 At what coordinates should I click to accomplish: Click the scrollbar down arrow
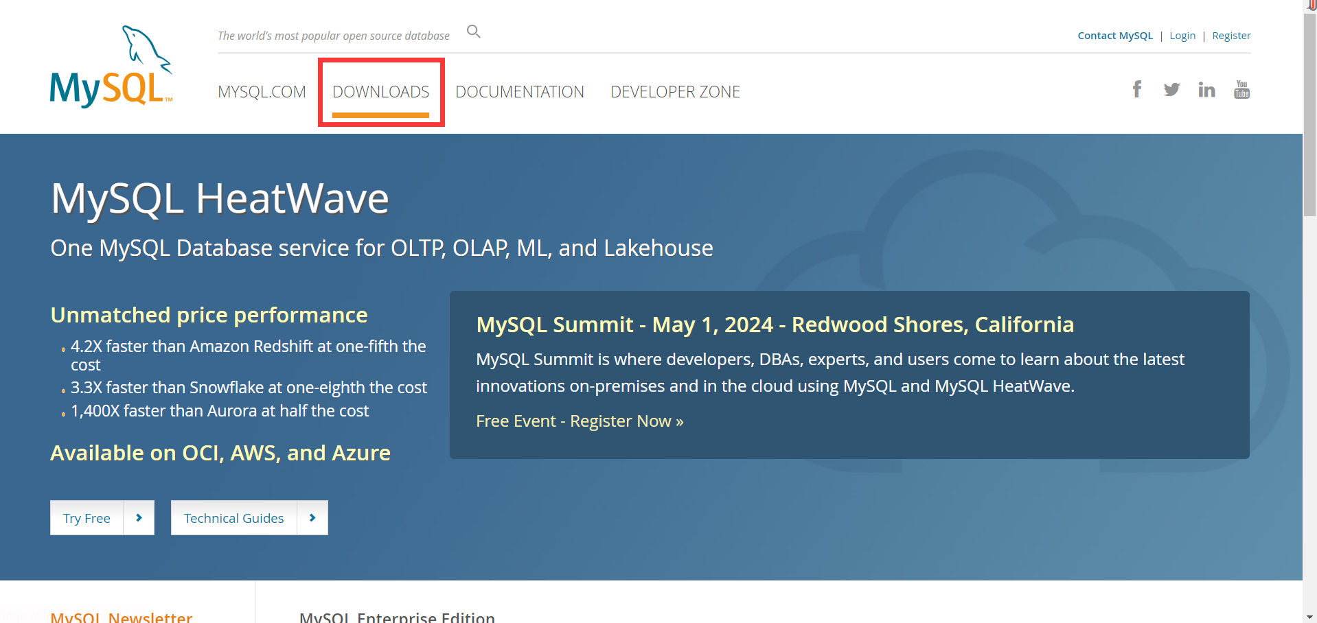[1309, 616]
